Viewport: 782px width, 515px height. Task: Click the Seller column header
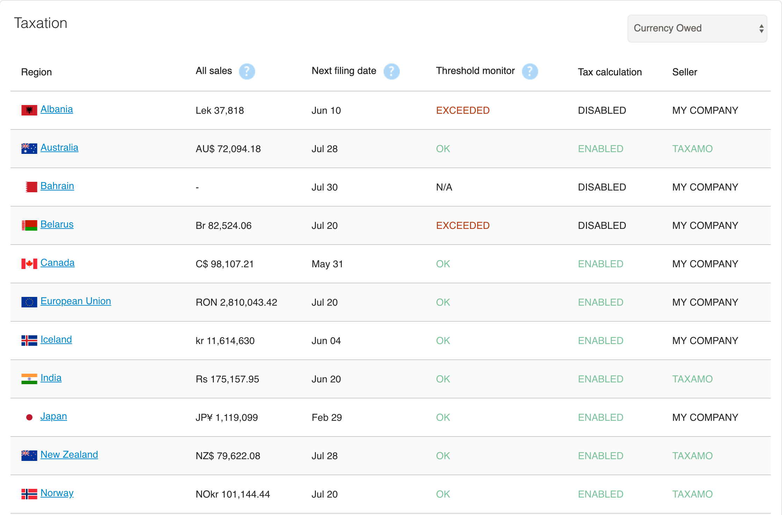coord(685,72)
